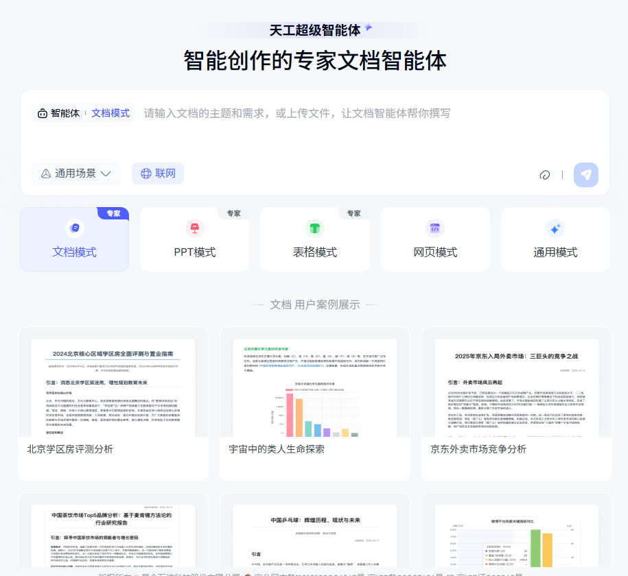Click the globe icon in 联网 button
Image resolution: width=628 pixels, height=576 pixels.
pyautogui.click(x=146, y=173)
